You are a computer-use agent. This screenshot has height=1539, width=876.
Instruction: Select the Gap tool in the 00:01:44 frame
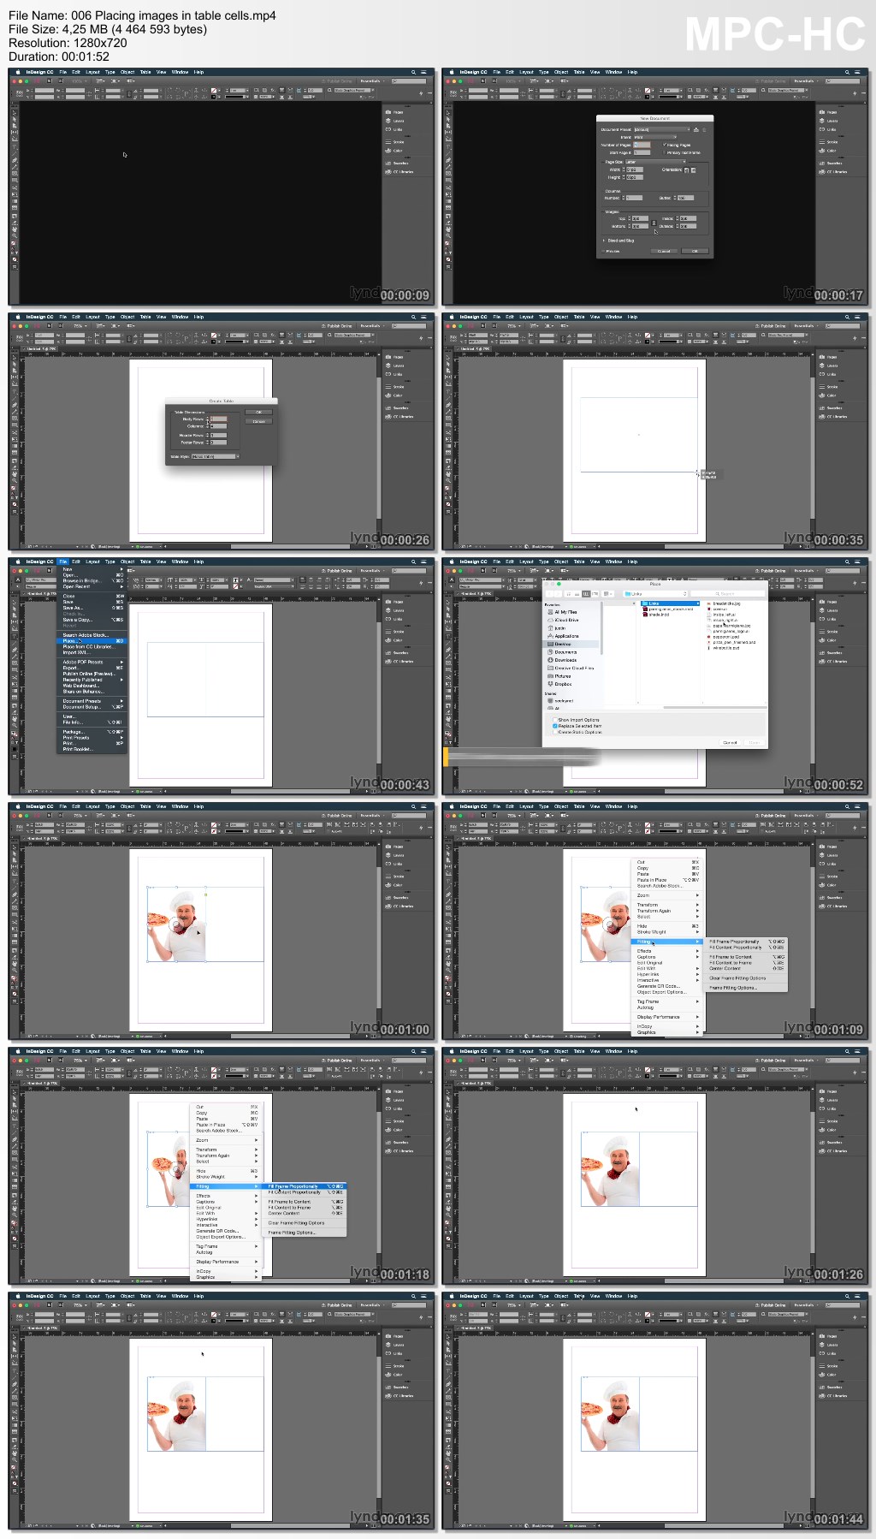point(448,1356)
